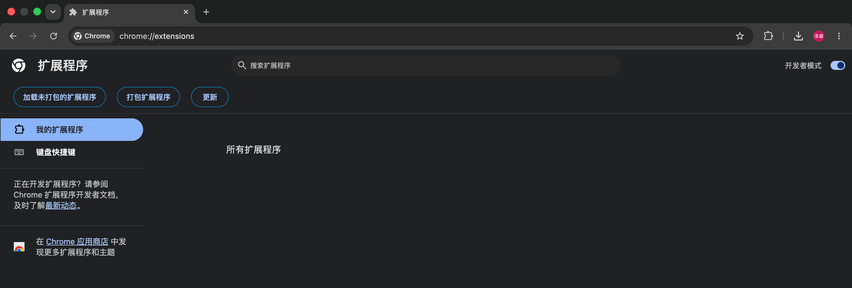Bookmark this page with the star icon

coord(740,36)
